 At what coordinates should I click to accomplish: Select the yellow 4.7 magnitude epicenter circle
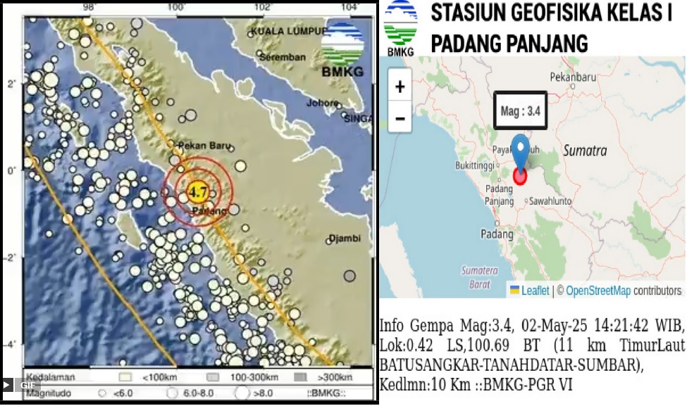tap(198, 190)
